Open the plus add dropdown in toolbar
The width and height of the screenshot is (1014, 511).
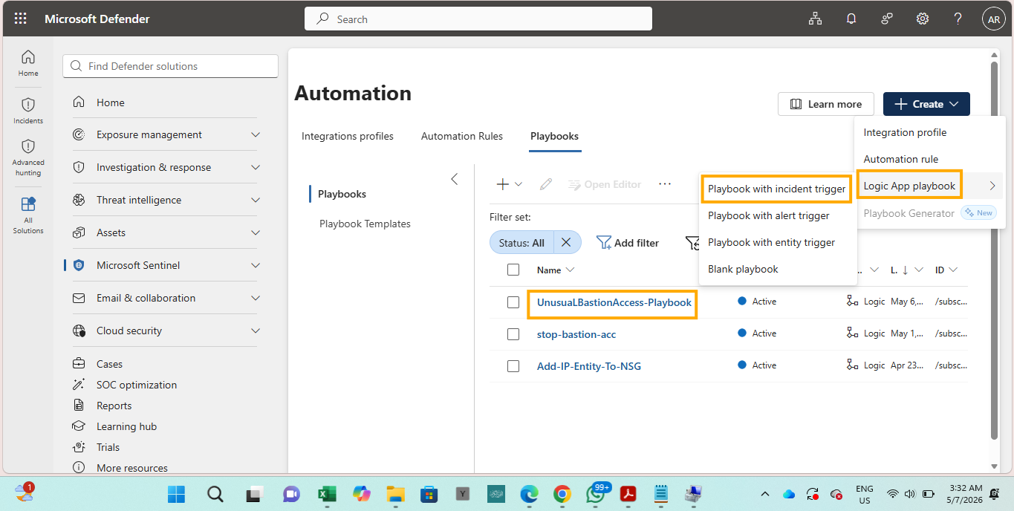click(x=509, y=184)
